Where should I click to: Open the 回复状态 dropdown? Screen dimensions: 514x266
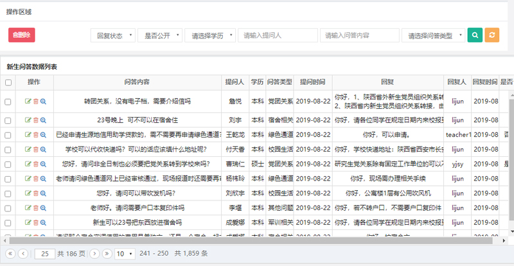pyautogui.click(x=112, y=35)
